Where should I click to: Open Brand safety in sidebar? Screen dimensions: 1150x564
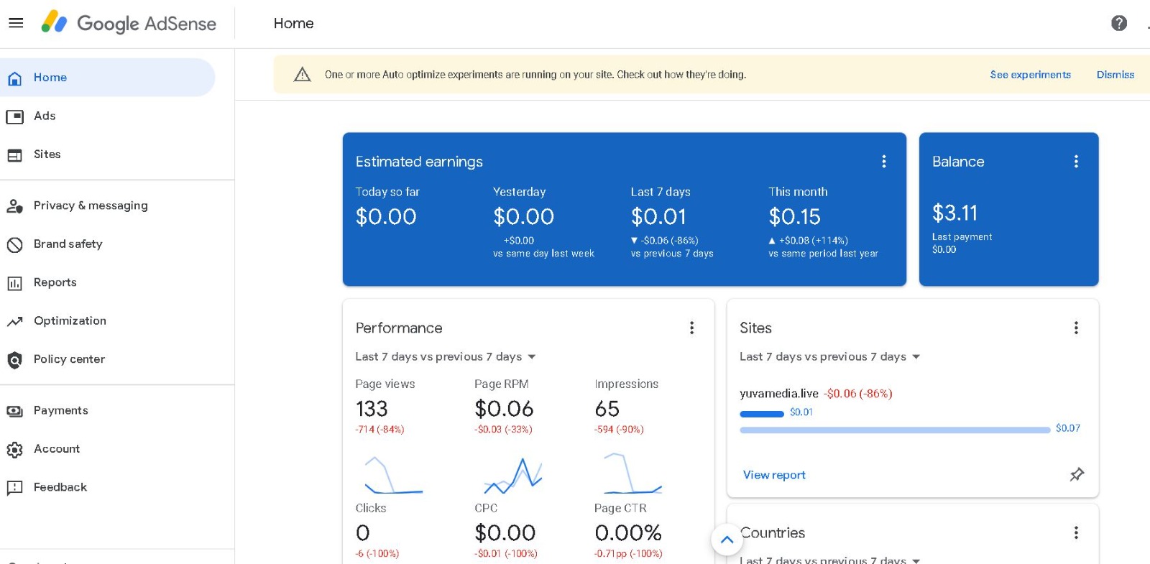click(x=108, y=244)
